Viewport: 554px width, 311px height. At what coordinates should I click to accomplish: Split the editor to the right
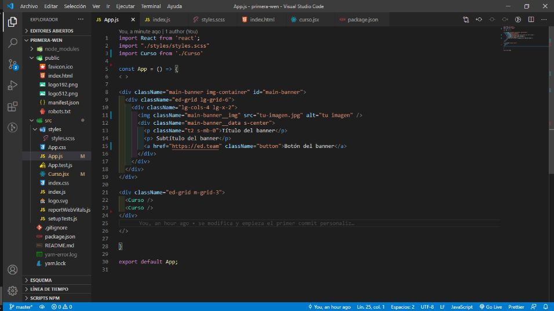[531, 20]
